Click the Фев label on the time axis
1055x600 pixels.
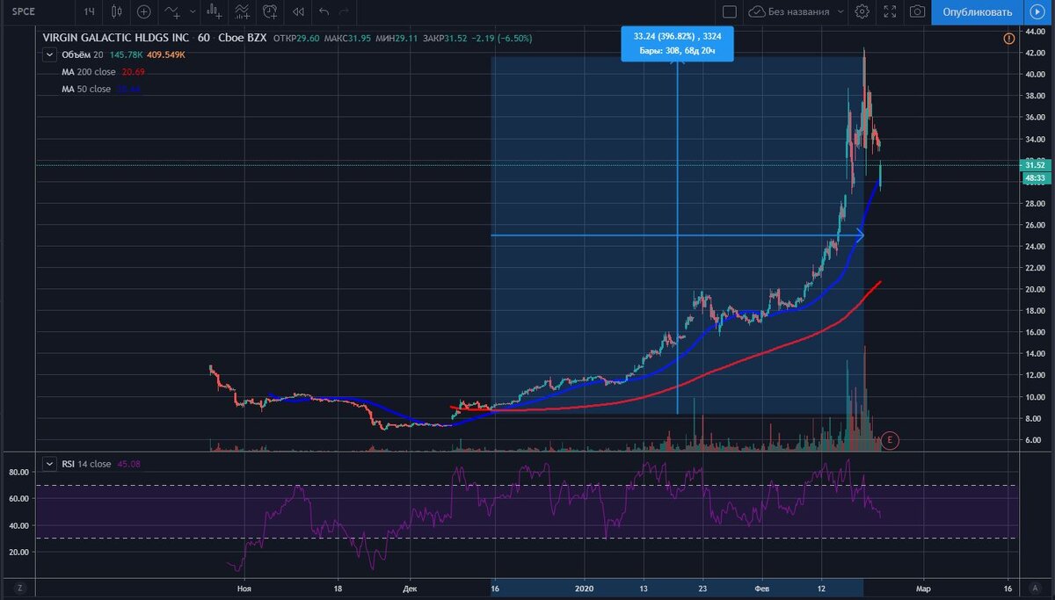pyautogui.click(x=762, y=587)
